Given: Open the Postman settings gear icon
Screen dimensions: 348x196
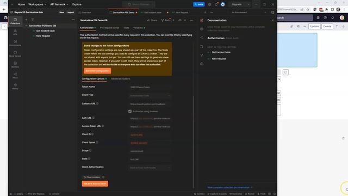Looking at the screenshot, I should 209,4.
